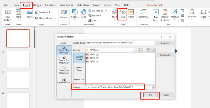210x108 pixels.
Task: Click the ScreenTip button
Action: pos(165,43)
